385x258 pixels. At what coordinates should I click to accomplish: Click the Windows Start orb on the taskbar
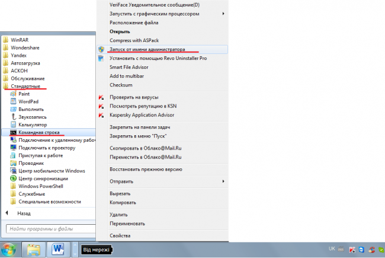click(x=9, y=249)
